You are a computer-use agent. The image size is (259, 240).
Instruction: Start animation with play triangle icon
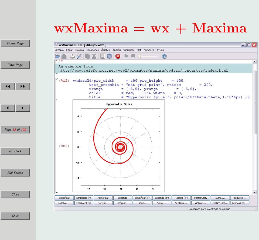click(126, 56)
